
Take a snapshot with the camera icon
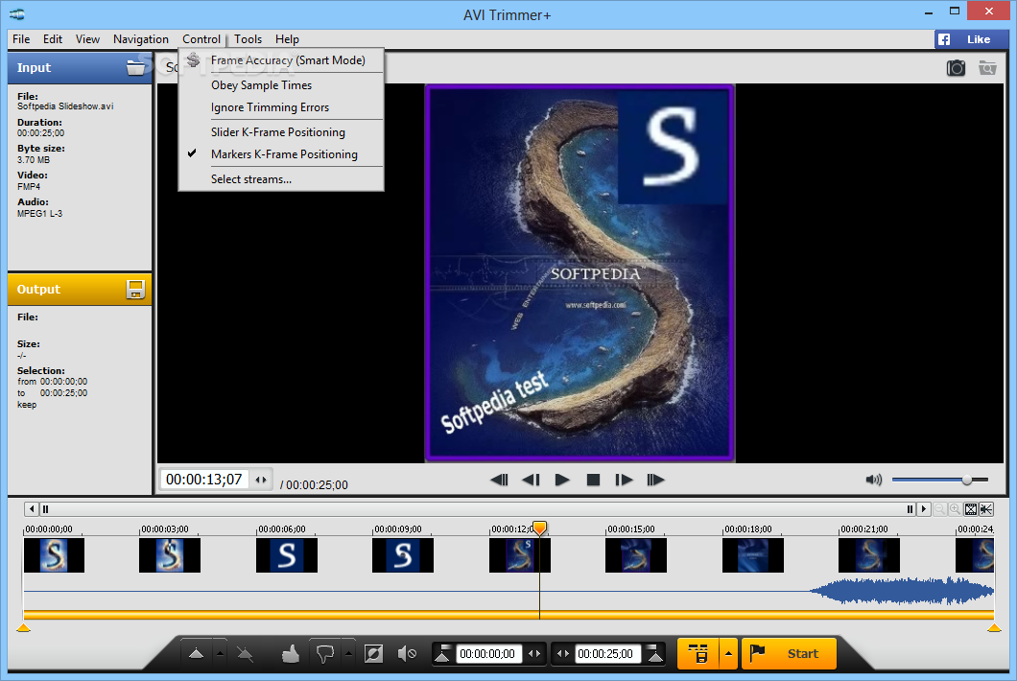(956, 67)
